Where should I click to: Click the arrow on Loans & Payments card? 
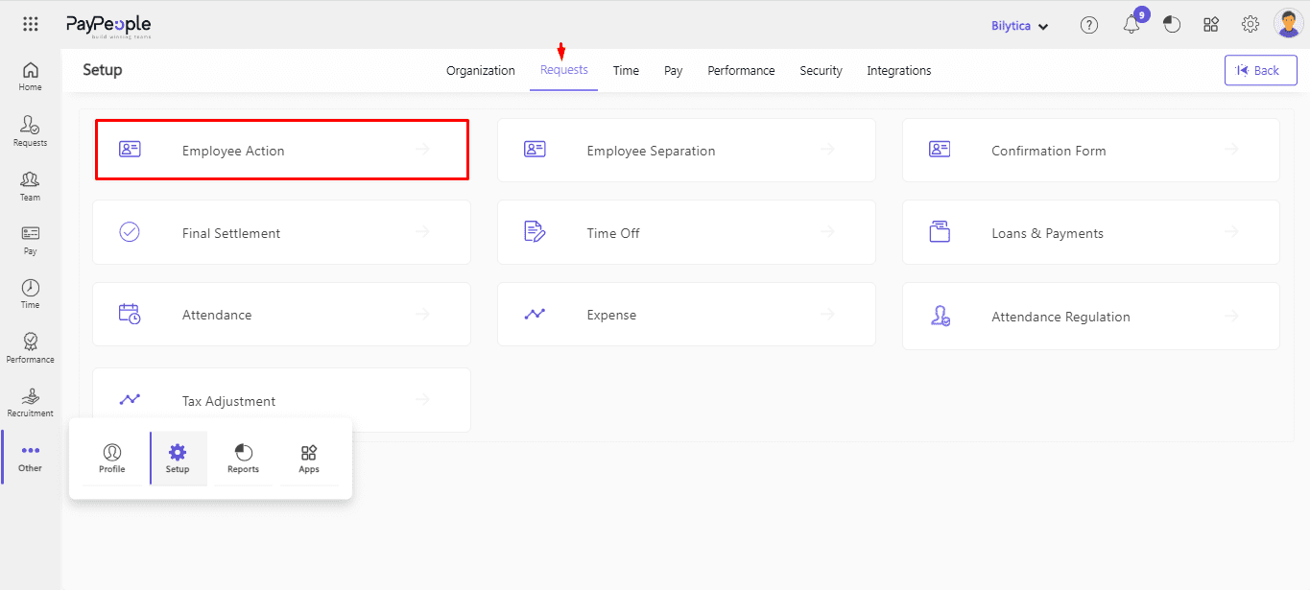pyautogui.click(x=1232, y=232)
